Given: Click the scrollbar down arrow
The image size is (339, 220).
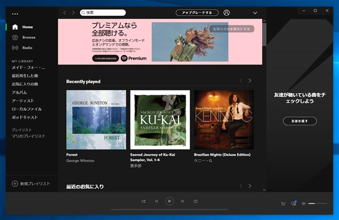Looking at the screenshot, I should tap(264, 190).
